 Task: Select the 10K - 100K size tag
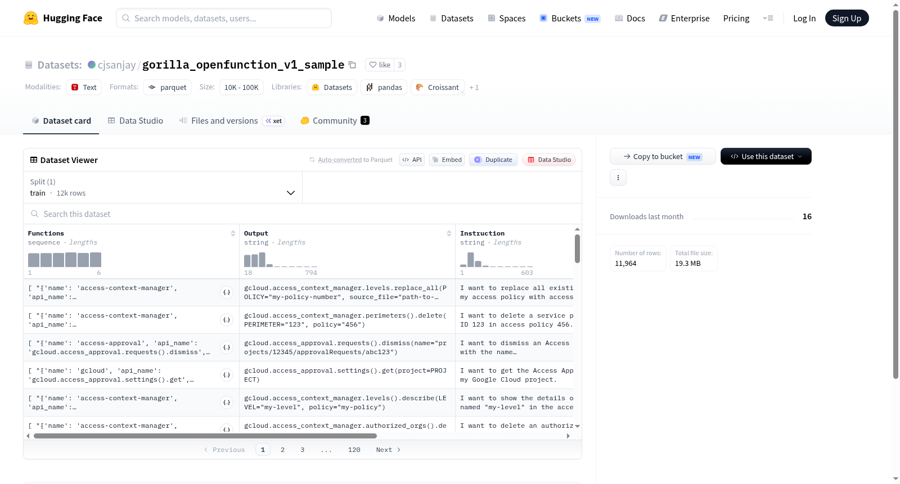(x=241, y=87)
